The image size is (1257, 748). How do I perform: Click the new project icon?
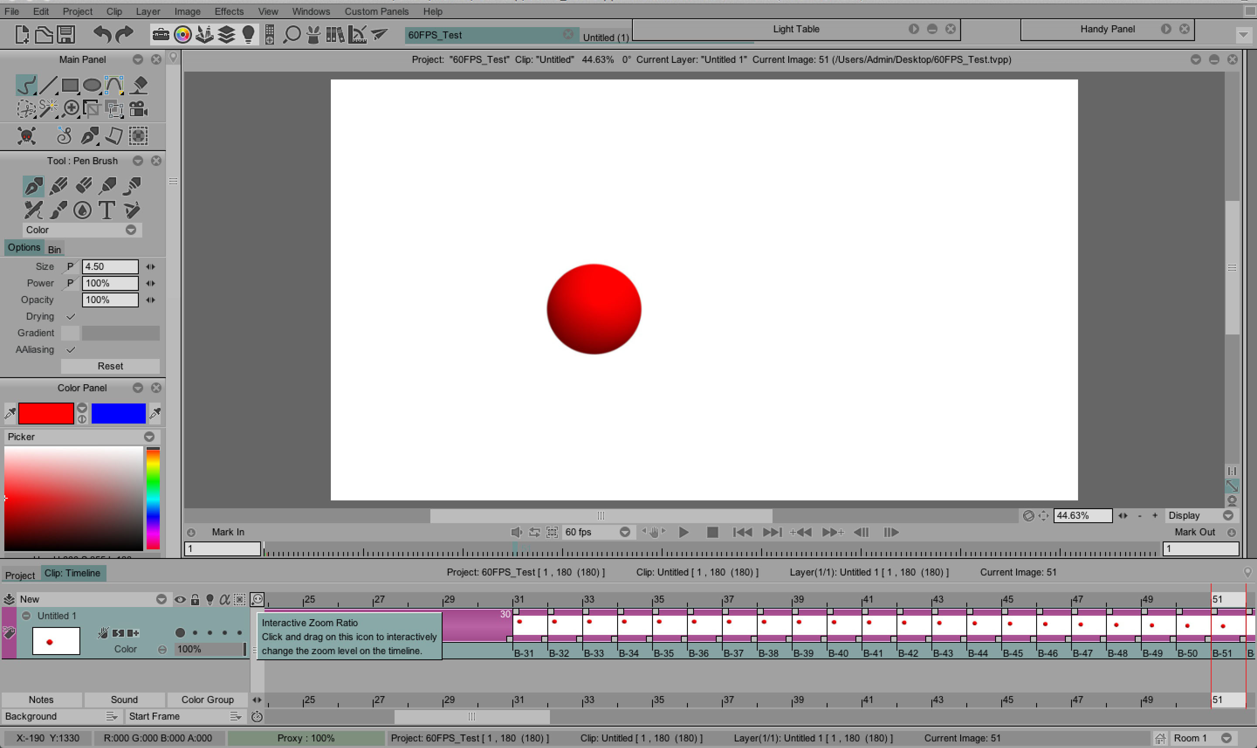coord(22,34)
